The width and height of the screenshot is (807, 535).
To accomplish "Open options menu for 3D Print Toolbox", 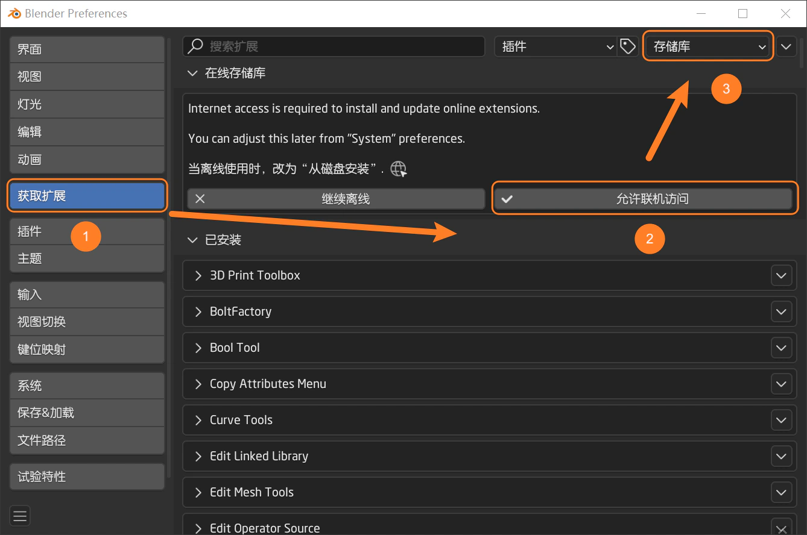I will click(x=781, y=275).
